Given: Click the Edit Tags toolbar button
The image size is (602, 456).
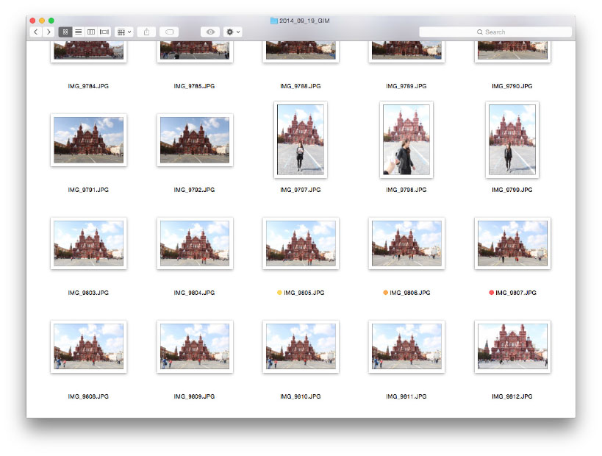Looking at the screenshot, I should tap(168, 32).
